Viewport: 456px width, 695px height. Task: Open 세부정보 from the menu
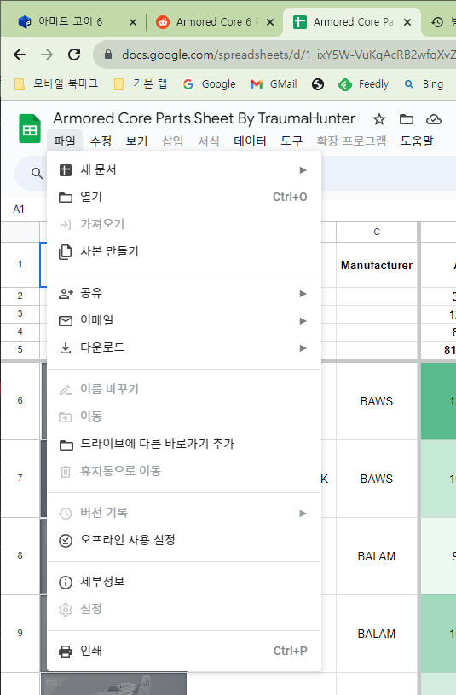(183, 582)
